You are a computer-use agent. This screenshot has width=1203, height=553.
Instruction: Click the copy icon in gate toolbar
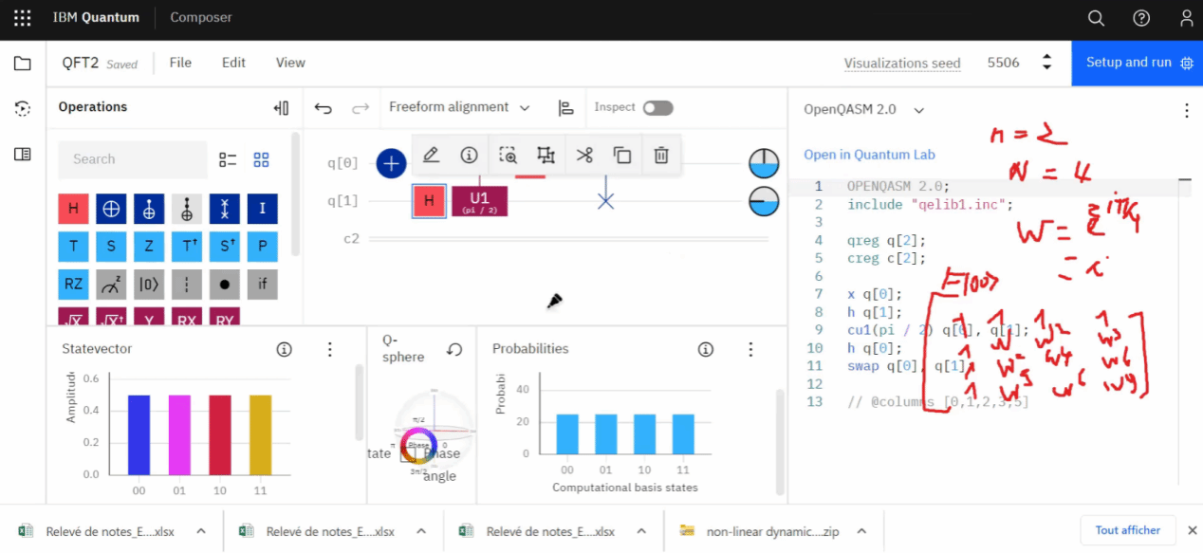tap(622, 156)
